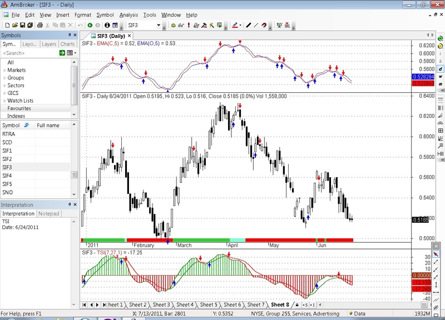Toggle the sheet lock icon

point(297,305)
